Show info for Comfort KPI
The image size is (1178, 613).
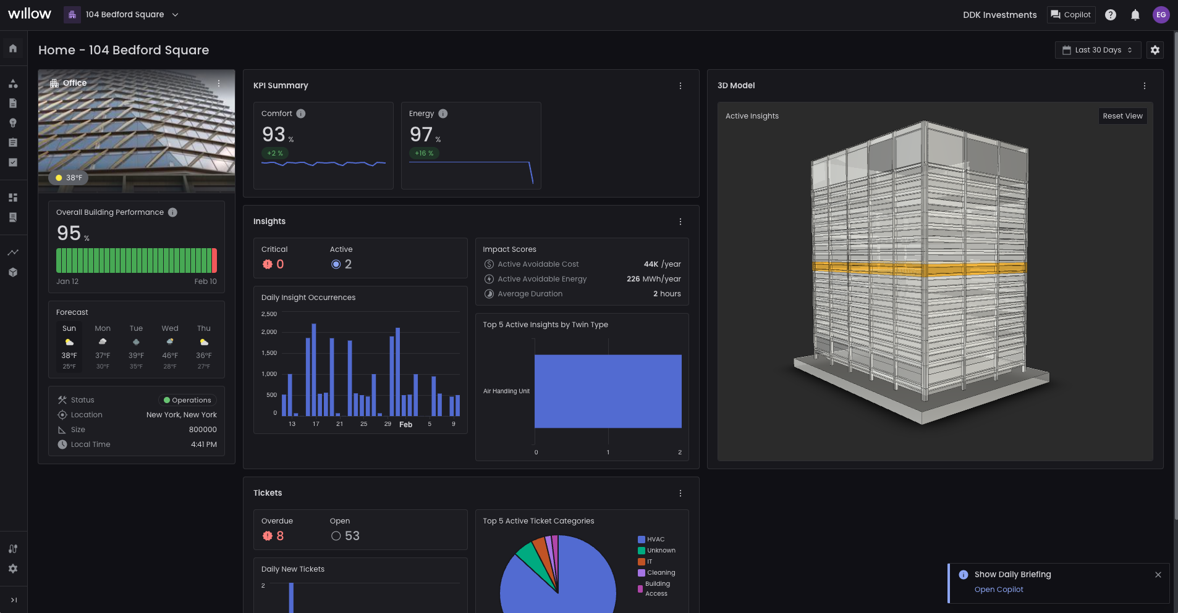pyautogui.click(x=301, y=114)
